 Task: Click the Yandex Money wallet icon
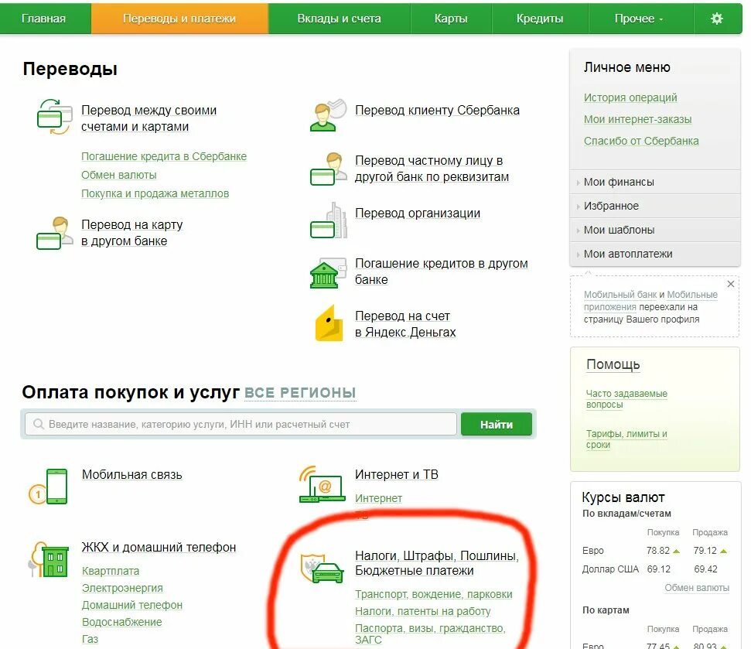tap(329, 323)
